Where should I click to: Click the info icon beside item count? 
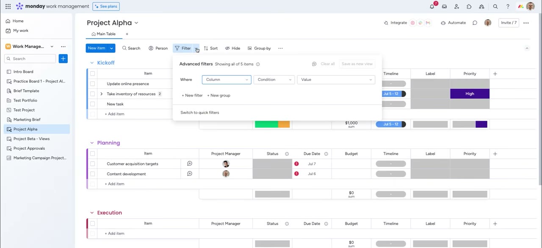coord(258,64)
